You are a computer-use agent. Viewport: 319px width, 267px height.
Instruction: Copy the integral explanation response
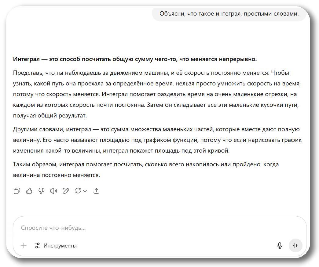click(17, 191)
